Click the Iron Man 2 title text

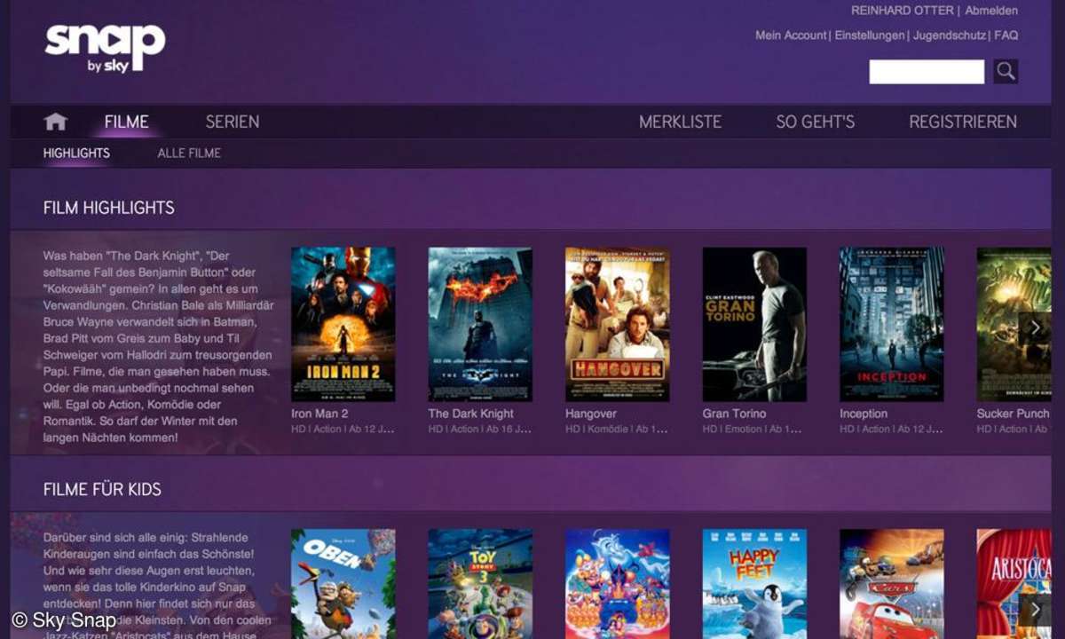click(319, 414)
